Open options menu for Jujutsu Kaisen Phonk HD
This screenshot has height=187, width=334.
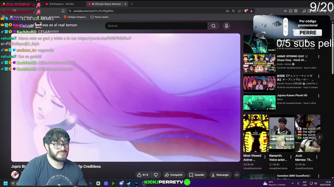[319, 96]
